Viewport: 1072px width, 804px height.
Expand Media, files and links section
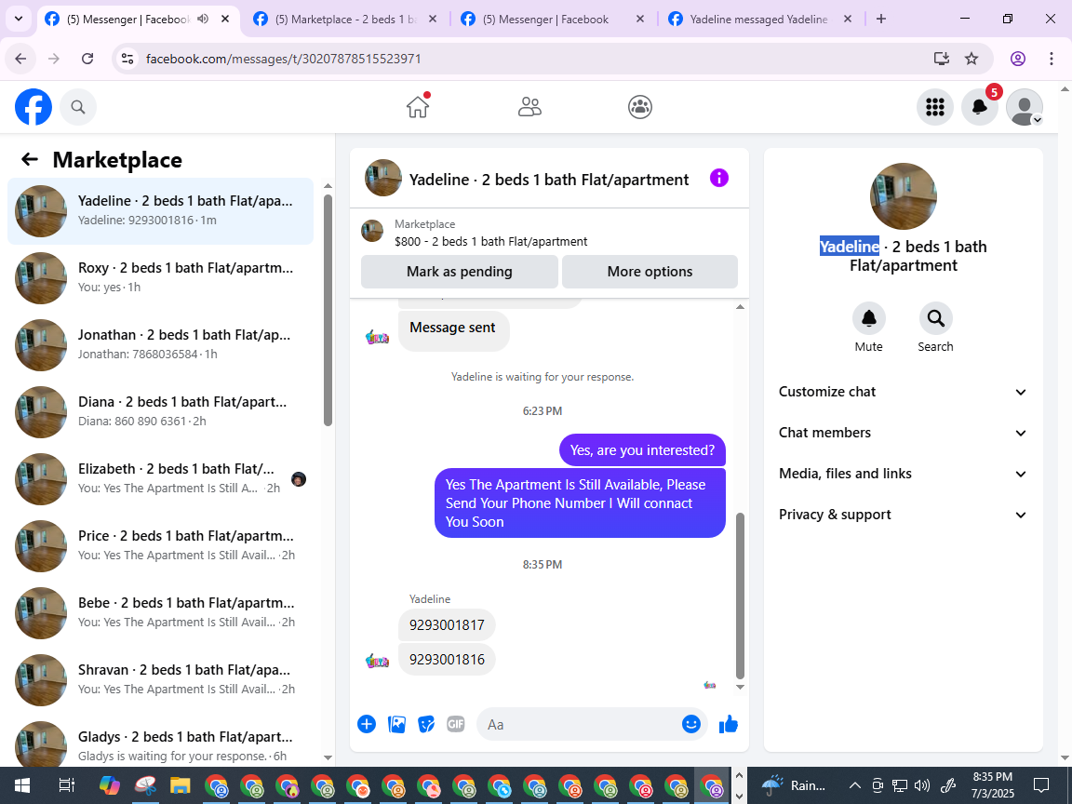click(x=904, y=474)
